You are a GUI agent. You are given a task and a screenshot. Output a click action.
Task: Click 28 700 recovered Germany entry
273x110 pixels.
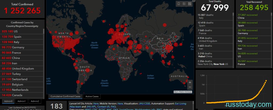tap(253, 32)
